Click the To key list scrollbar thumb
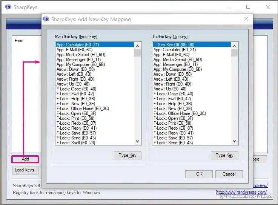 click(234, 53)
